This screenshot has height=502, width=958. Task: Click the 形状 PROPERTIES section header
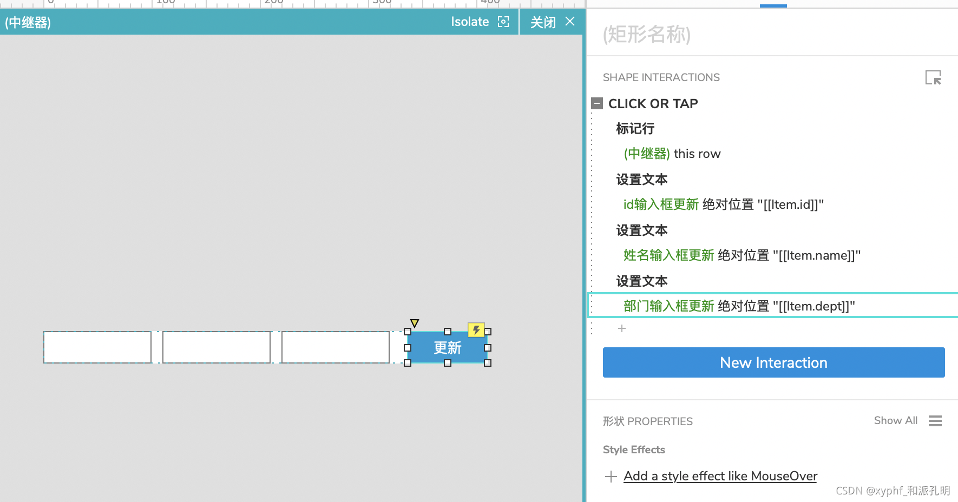click(648, 421)
